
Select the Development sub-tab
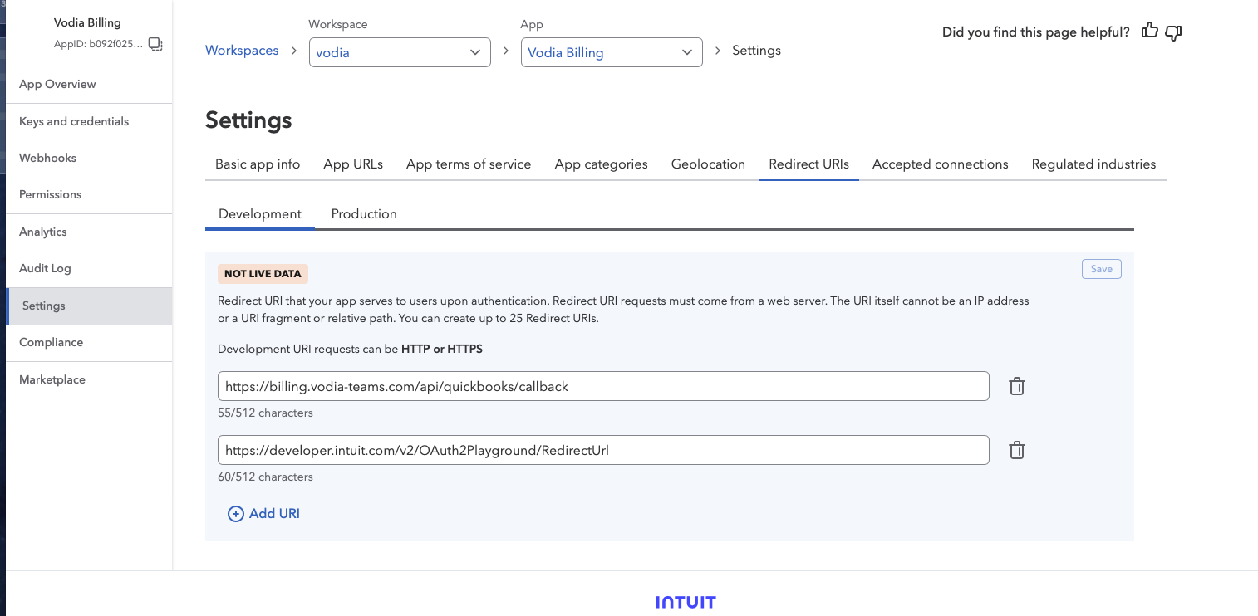tap(260, 214)
